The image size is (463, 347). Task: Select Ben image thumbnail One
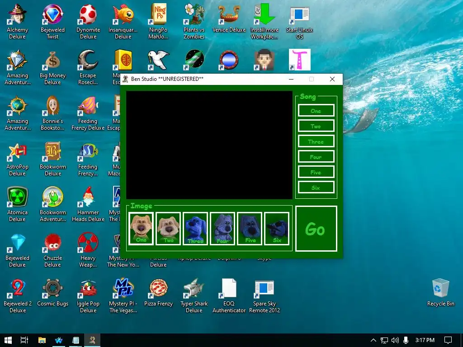141,228
